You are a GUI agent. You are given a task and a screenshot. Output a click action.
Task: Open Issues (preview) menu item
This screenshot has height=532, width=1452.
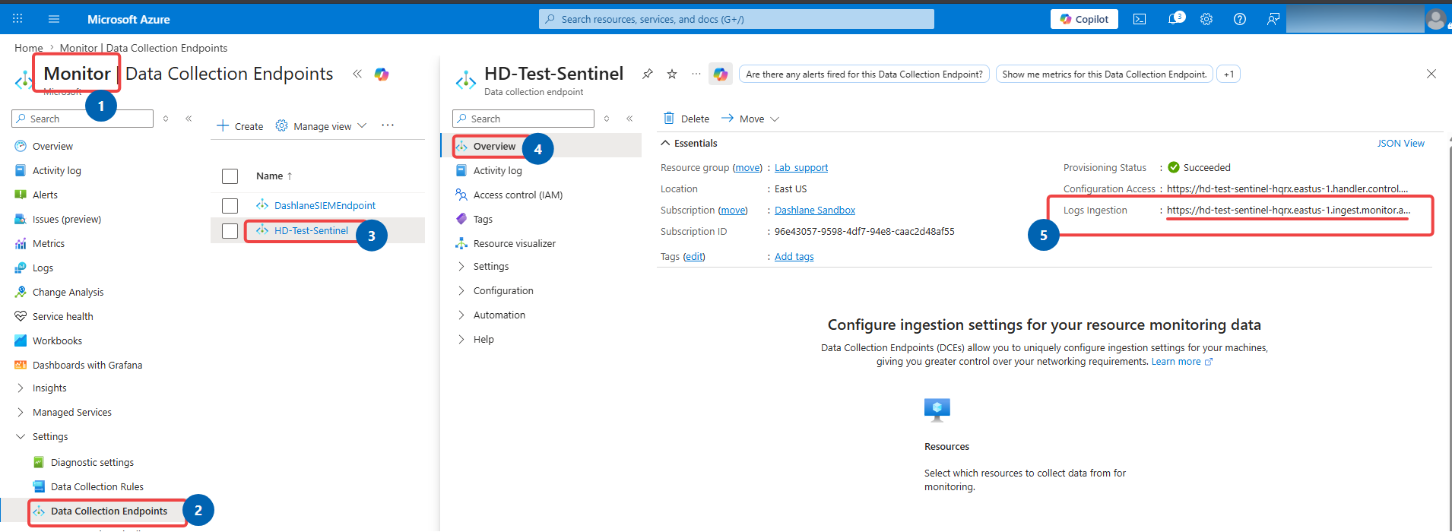click(66, 219)
